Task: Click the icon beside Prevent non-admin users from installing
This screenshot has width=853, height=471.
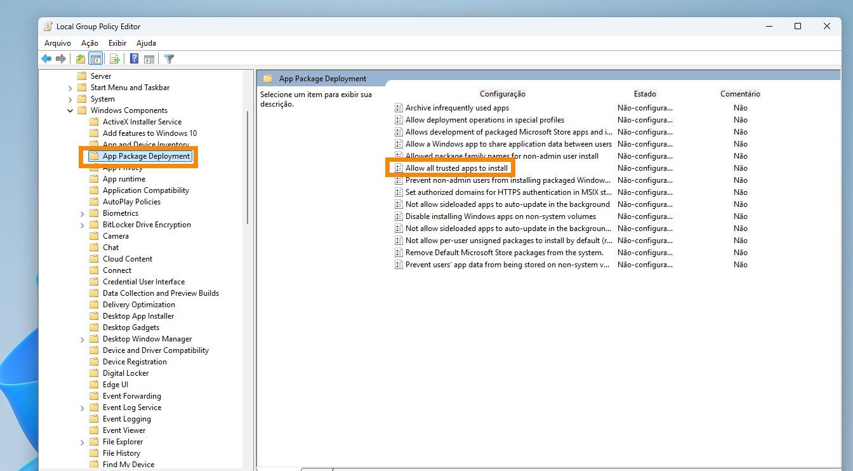Action: 399,180
